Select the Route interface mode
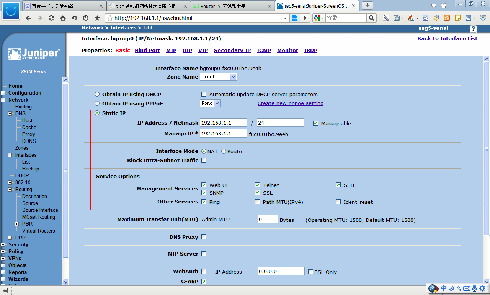 (x=224, y=151)
